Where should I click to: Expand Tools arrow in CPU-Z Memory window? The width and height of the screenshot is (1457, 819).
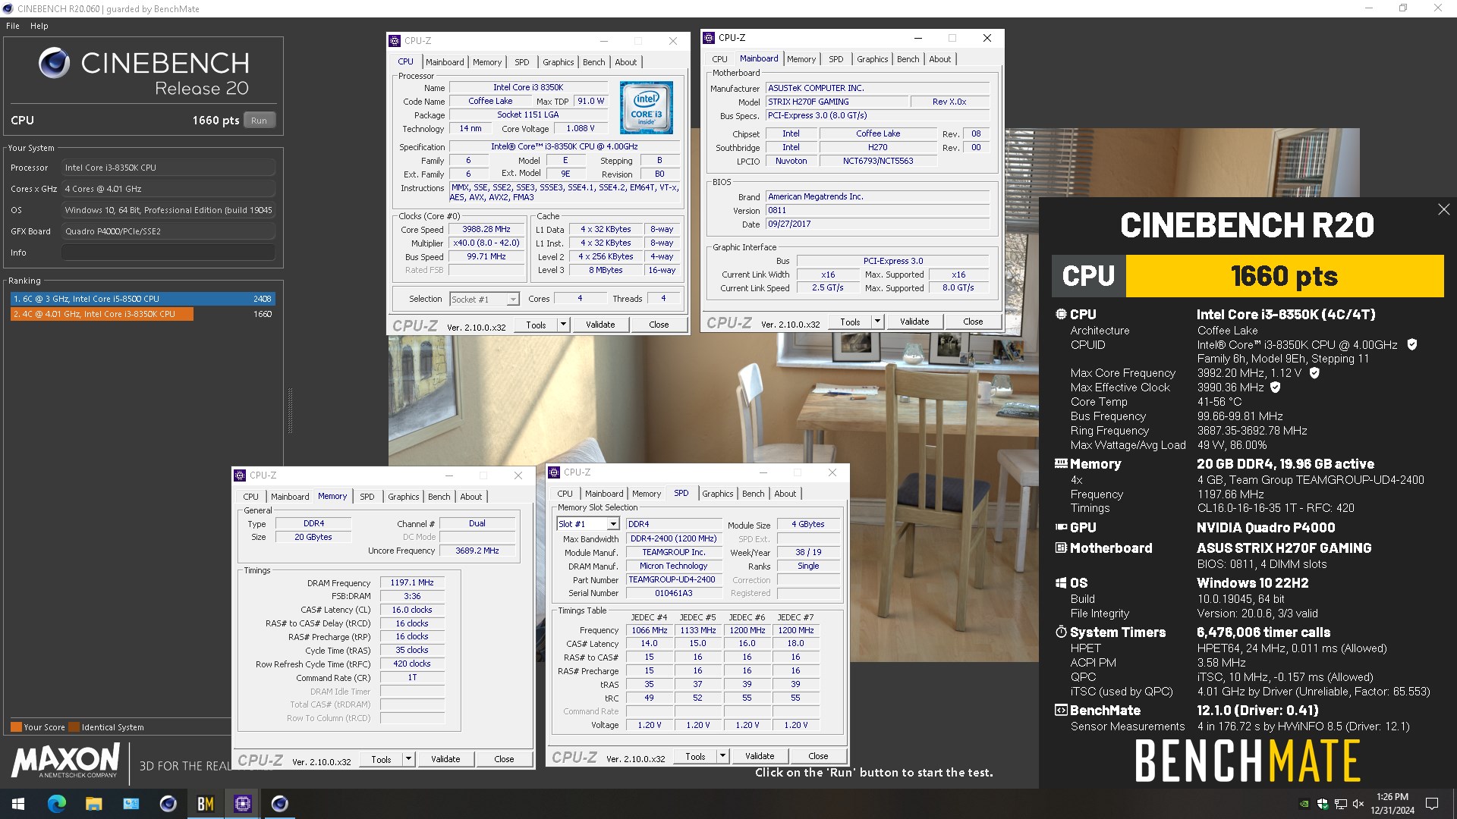408,759
